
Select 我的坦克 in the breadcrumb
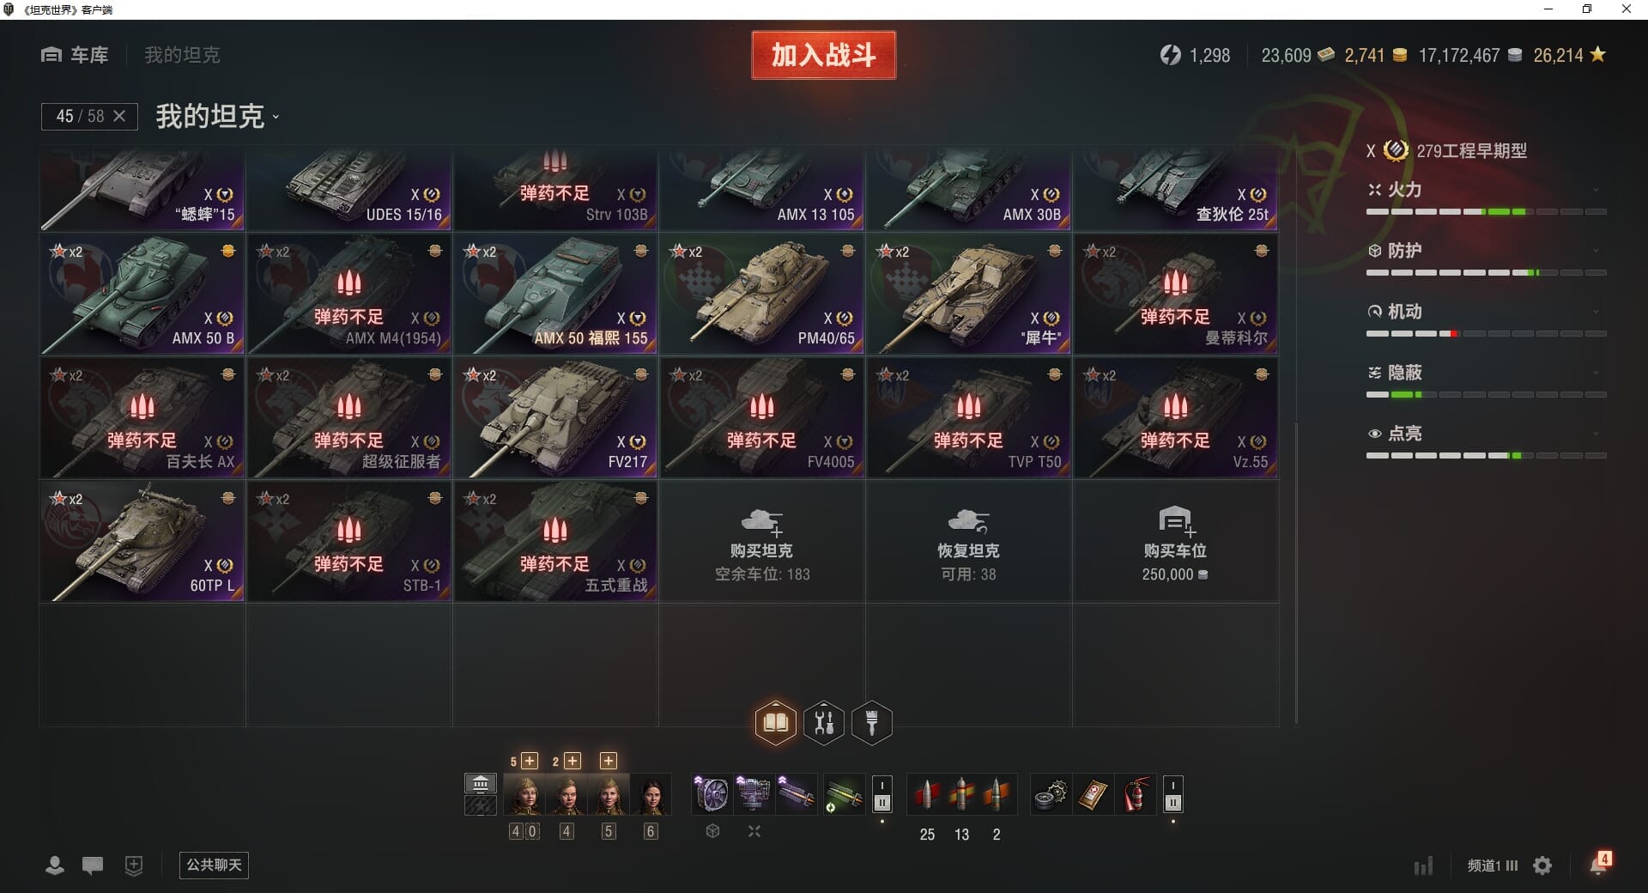(182, 55)
